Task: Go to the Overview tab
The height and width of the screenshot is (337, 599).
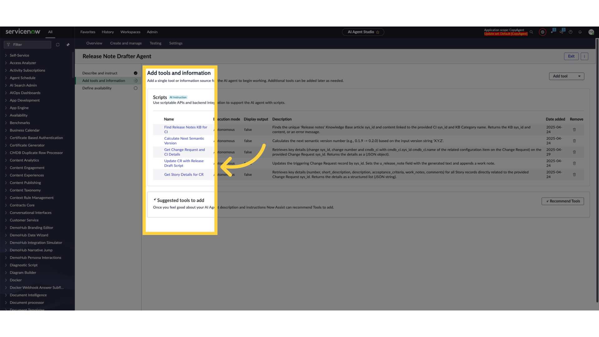Action: click(x=94, y=43)
